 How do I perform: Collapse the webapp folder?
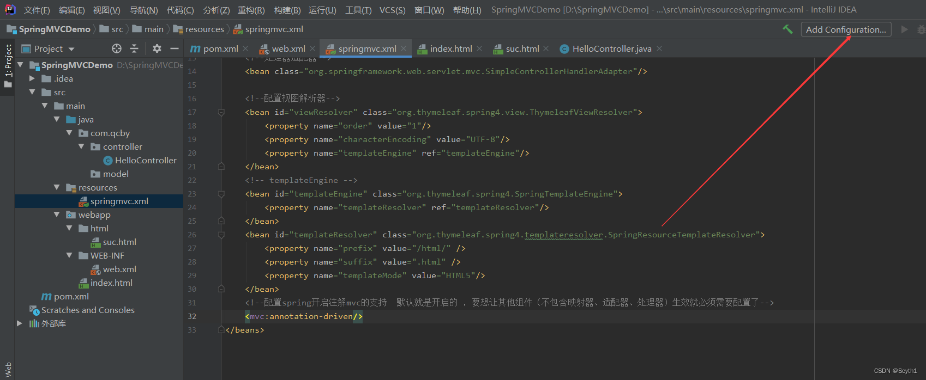pyautogui.click(x=57, y=214)
